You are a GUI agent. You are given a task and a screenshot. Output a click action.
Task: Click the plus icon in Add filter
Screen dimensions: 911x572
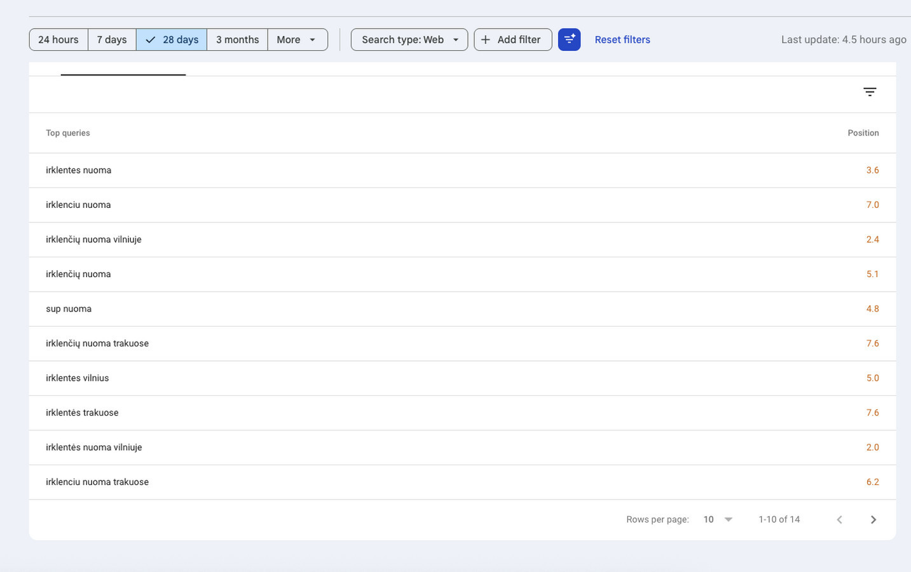click(486, 39)
